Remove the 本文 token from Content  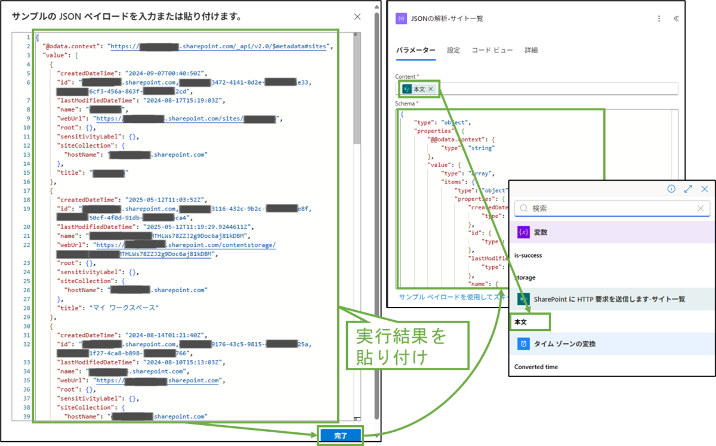click(x=431, y=89)
